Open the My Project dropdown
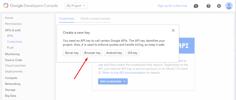This screenshot has width=236, height=100. [76, 6]
